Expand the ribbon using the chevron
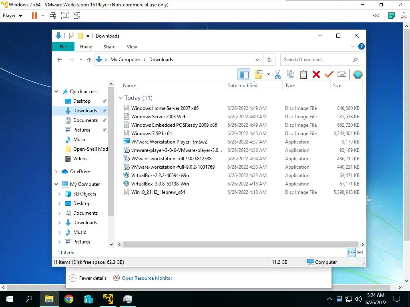The width and height of the screenshot is (410, 307). pyautogui.click(x=352, y=46)
